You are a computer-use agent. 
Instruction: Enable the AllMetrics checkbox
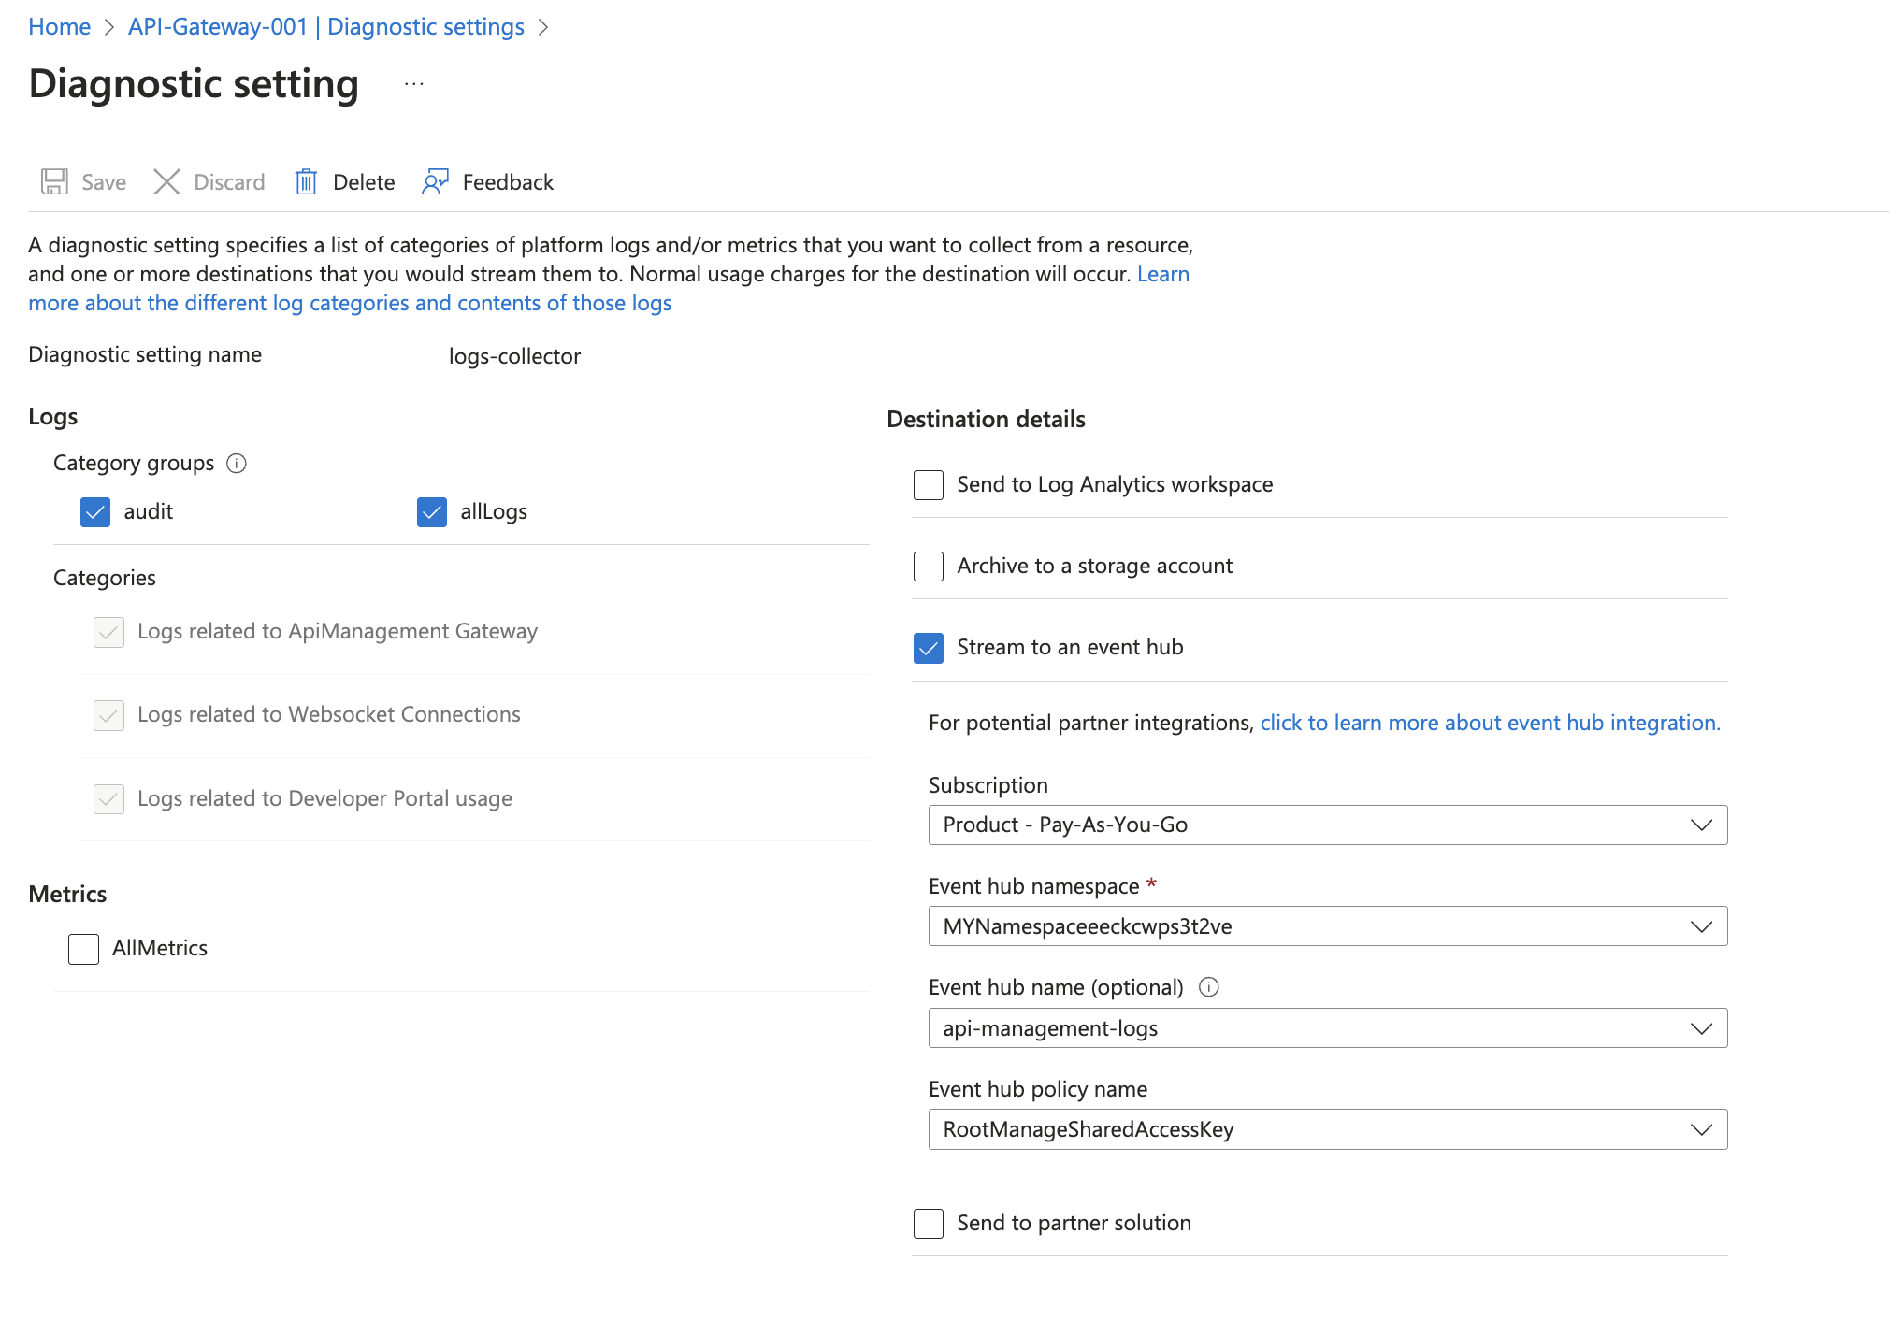[x=84, y=949]
